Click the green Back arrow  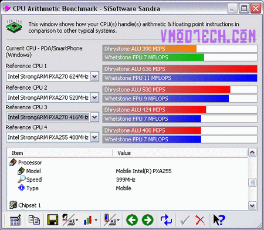(132, 220)
